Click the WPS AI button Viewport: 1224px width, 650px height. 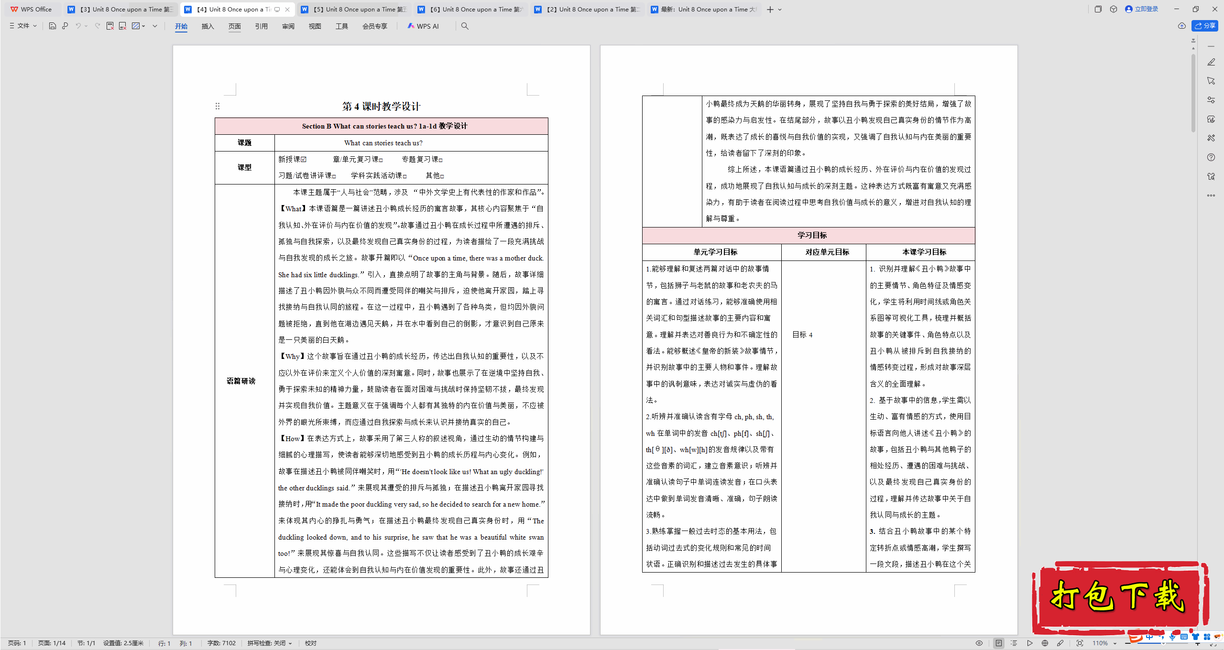pos(423,26)
